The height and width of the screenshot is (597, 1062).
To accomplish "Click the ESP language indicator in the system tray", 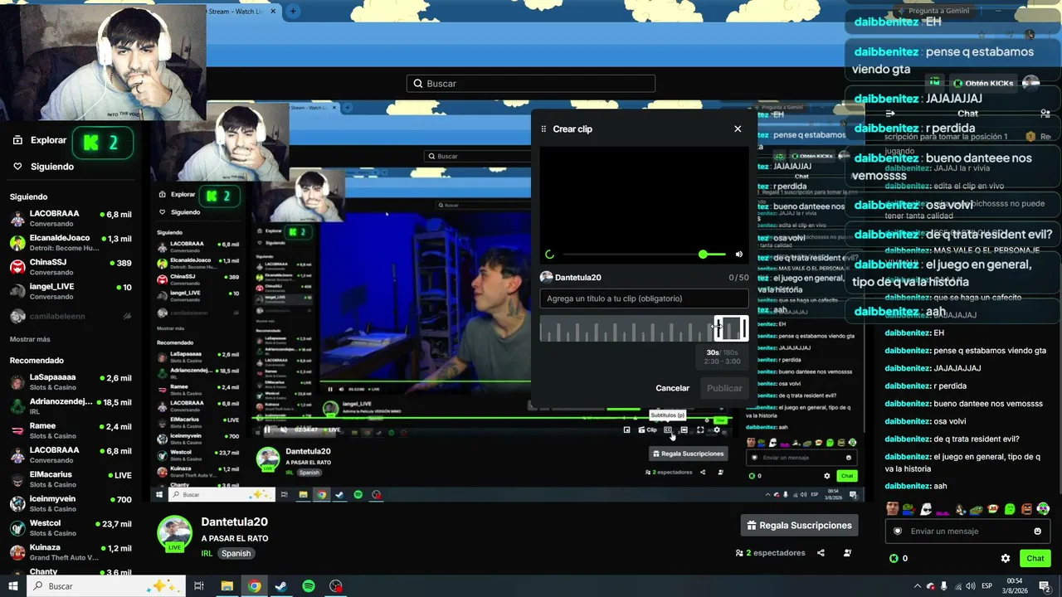I will click(x=987, y=586).
